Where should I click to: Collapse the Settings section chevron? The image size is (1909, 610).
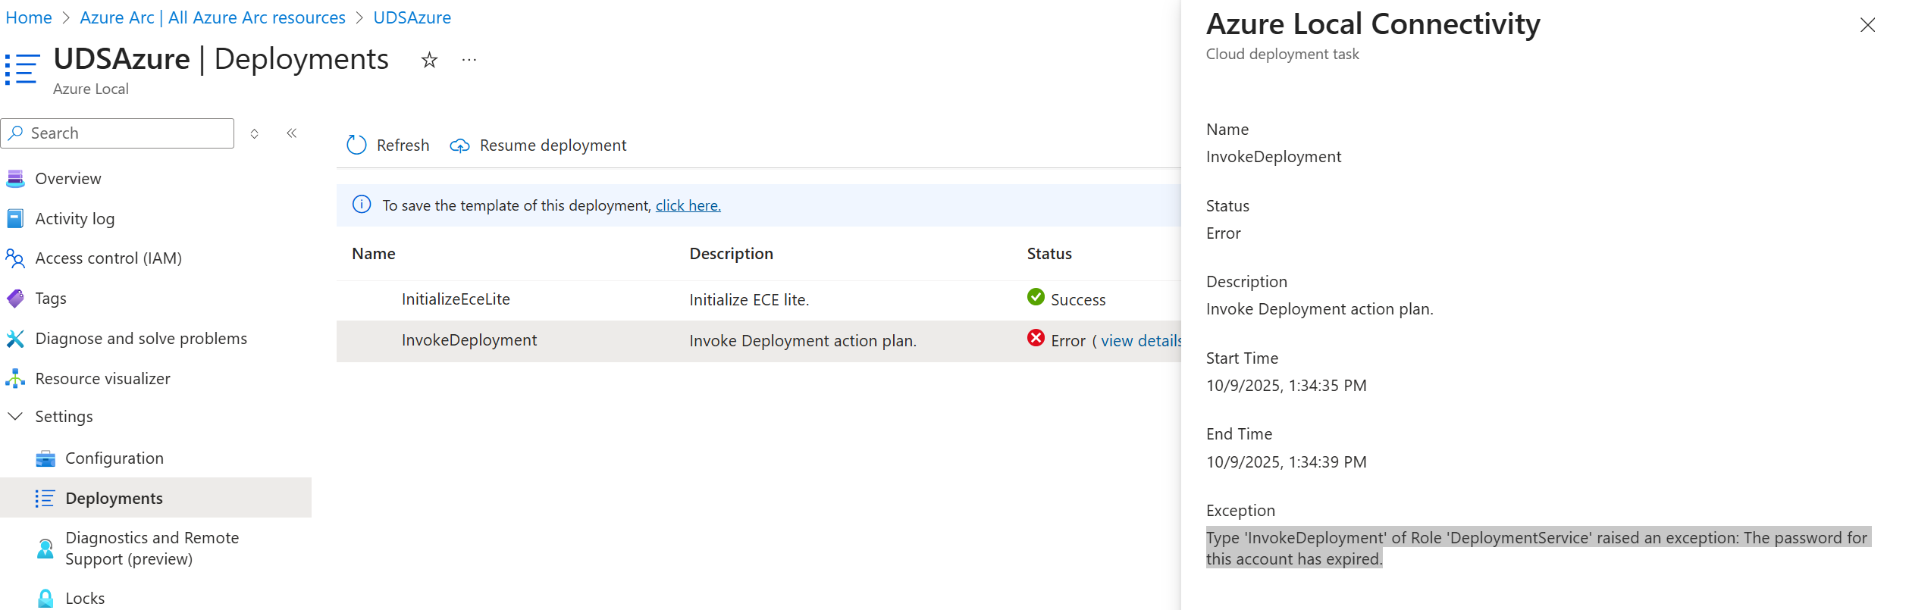15,416
